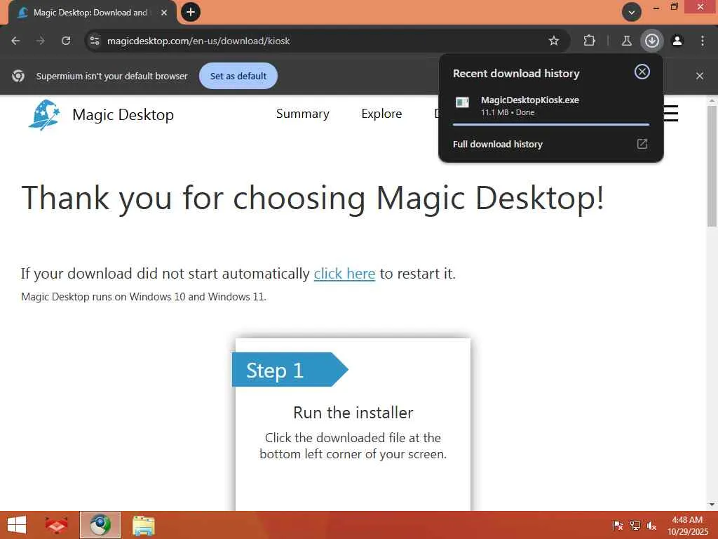Viewport: 718px width, 539px height.
Task: Switch to the Supermium taskbar icon
Action: point(100,525)
